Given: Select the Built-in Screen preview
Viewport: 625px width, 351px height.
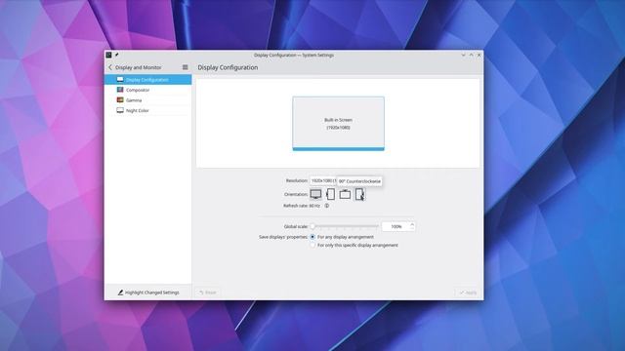Looking at the screenshot, I should (339, 124).
